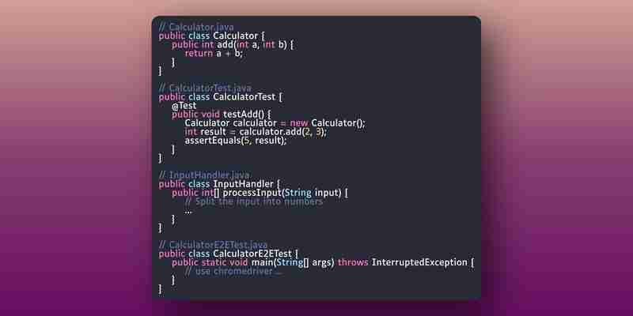Click the 'public class InputHandler {' declaration line
This screenshot has height=316, width=633.
coord(220,184)
